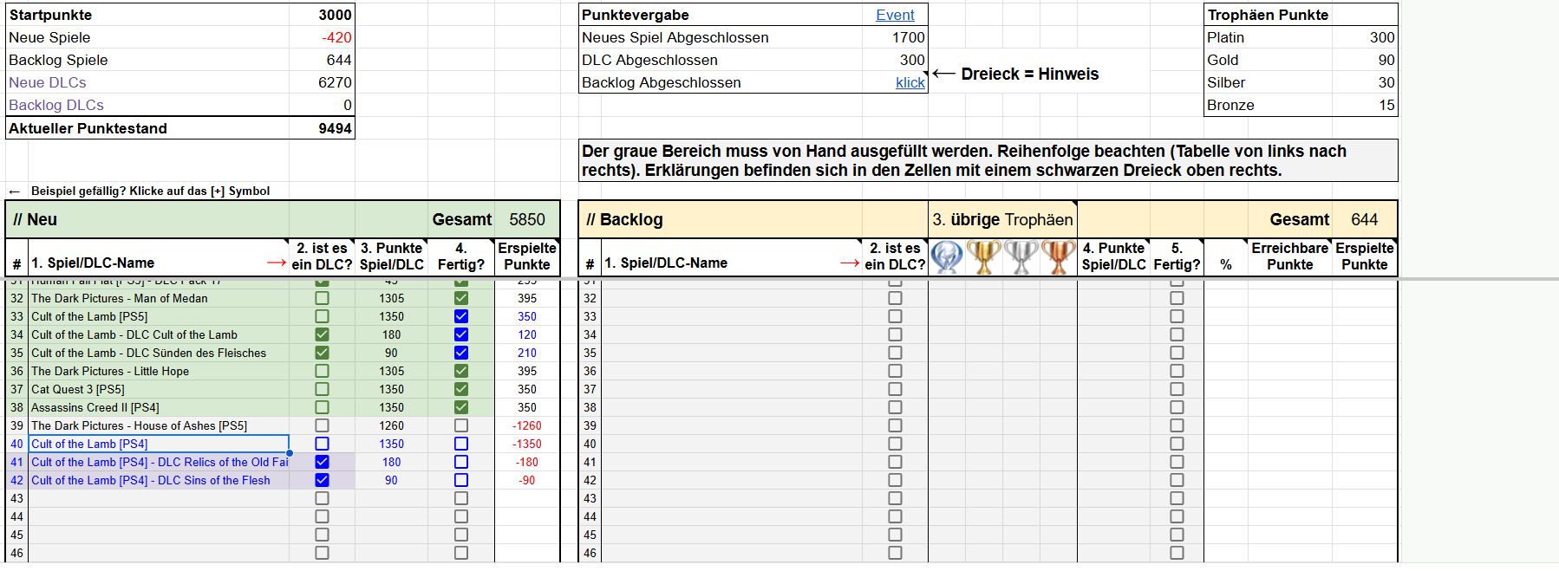Uncheck Fertig box for 'Cat Quest 3 [PS5]'
Screen dimensions: 1559x571
click(461, 389)
